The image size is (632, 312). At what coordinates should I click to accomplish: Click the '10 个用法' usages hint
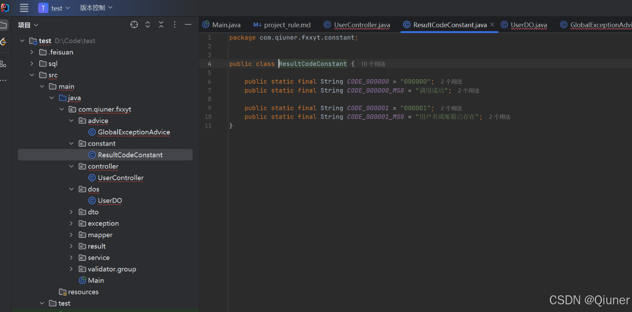373,64
